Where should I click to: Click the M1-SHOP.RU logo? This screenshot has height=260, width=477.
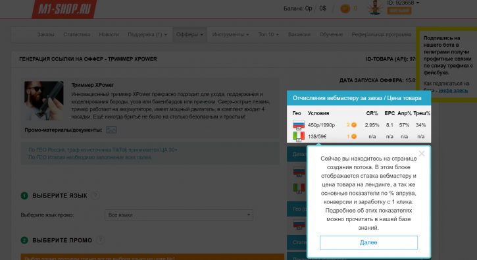pyautogui.click(x=64, y=9)
